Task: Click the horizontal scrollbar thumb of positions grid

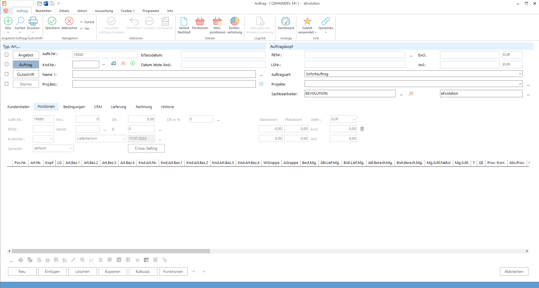Action: point(111,251)
